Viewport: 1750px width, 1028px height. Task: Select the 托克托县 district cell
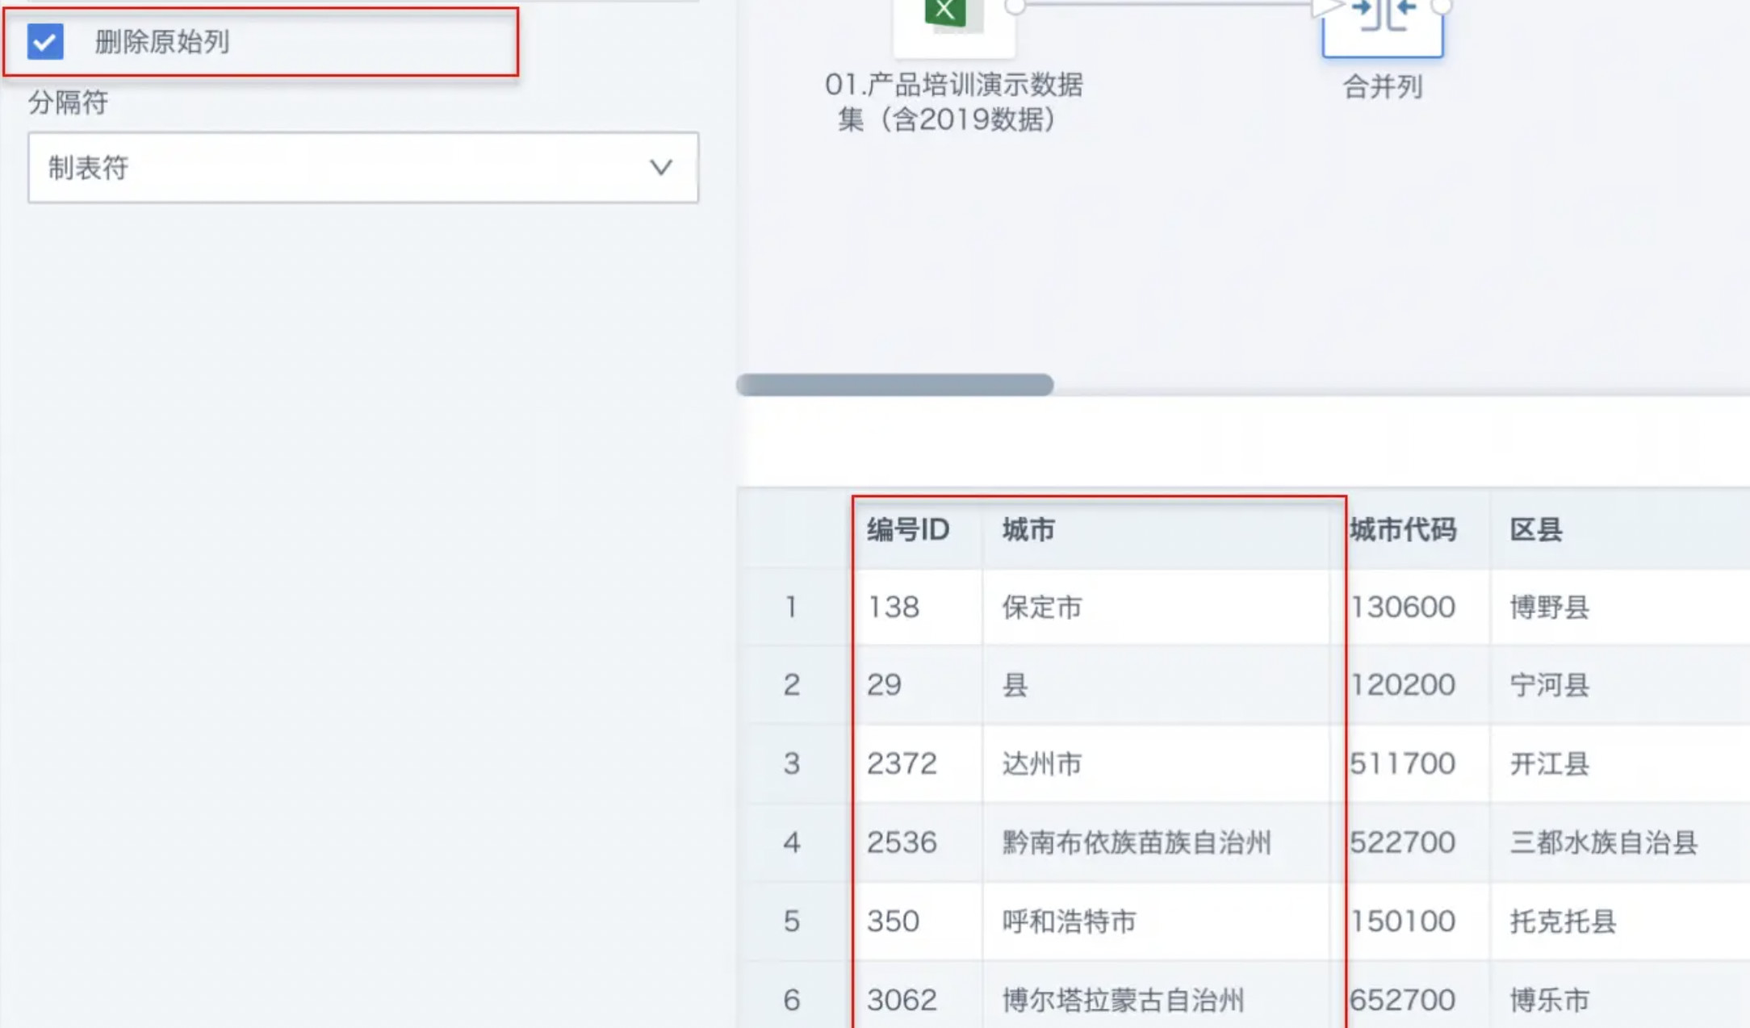(x=1620, y=921)
